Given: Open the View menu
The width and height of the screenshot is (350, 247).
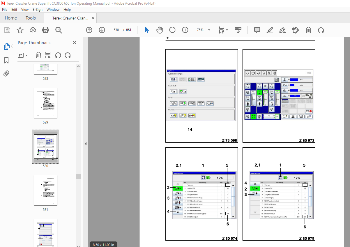Looking at the screenshot, I should [25, 9].
